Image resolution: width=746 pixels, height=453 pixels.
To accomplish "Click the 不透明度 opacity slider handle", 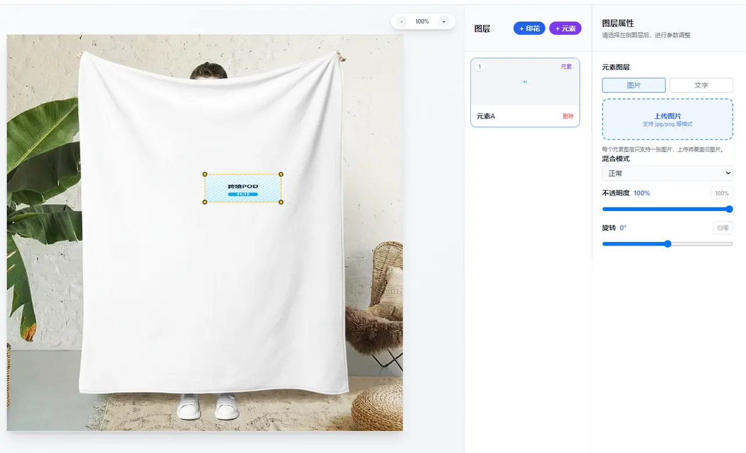I will pyautogui.click(x=729, y=209).
